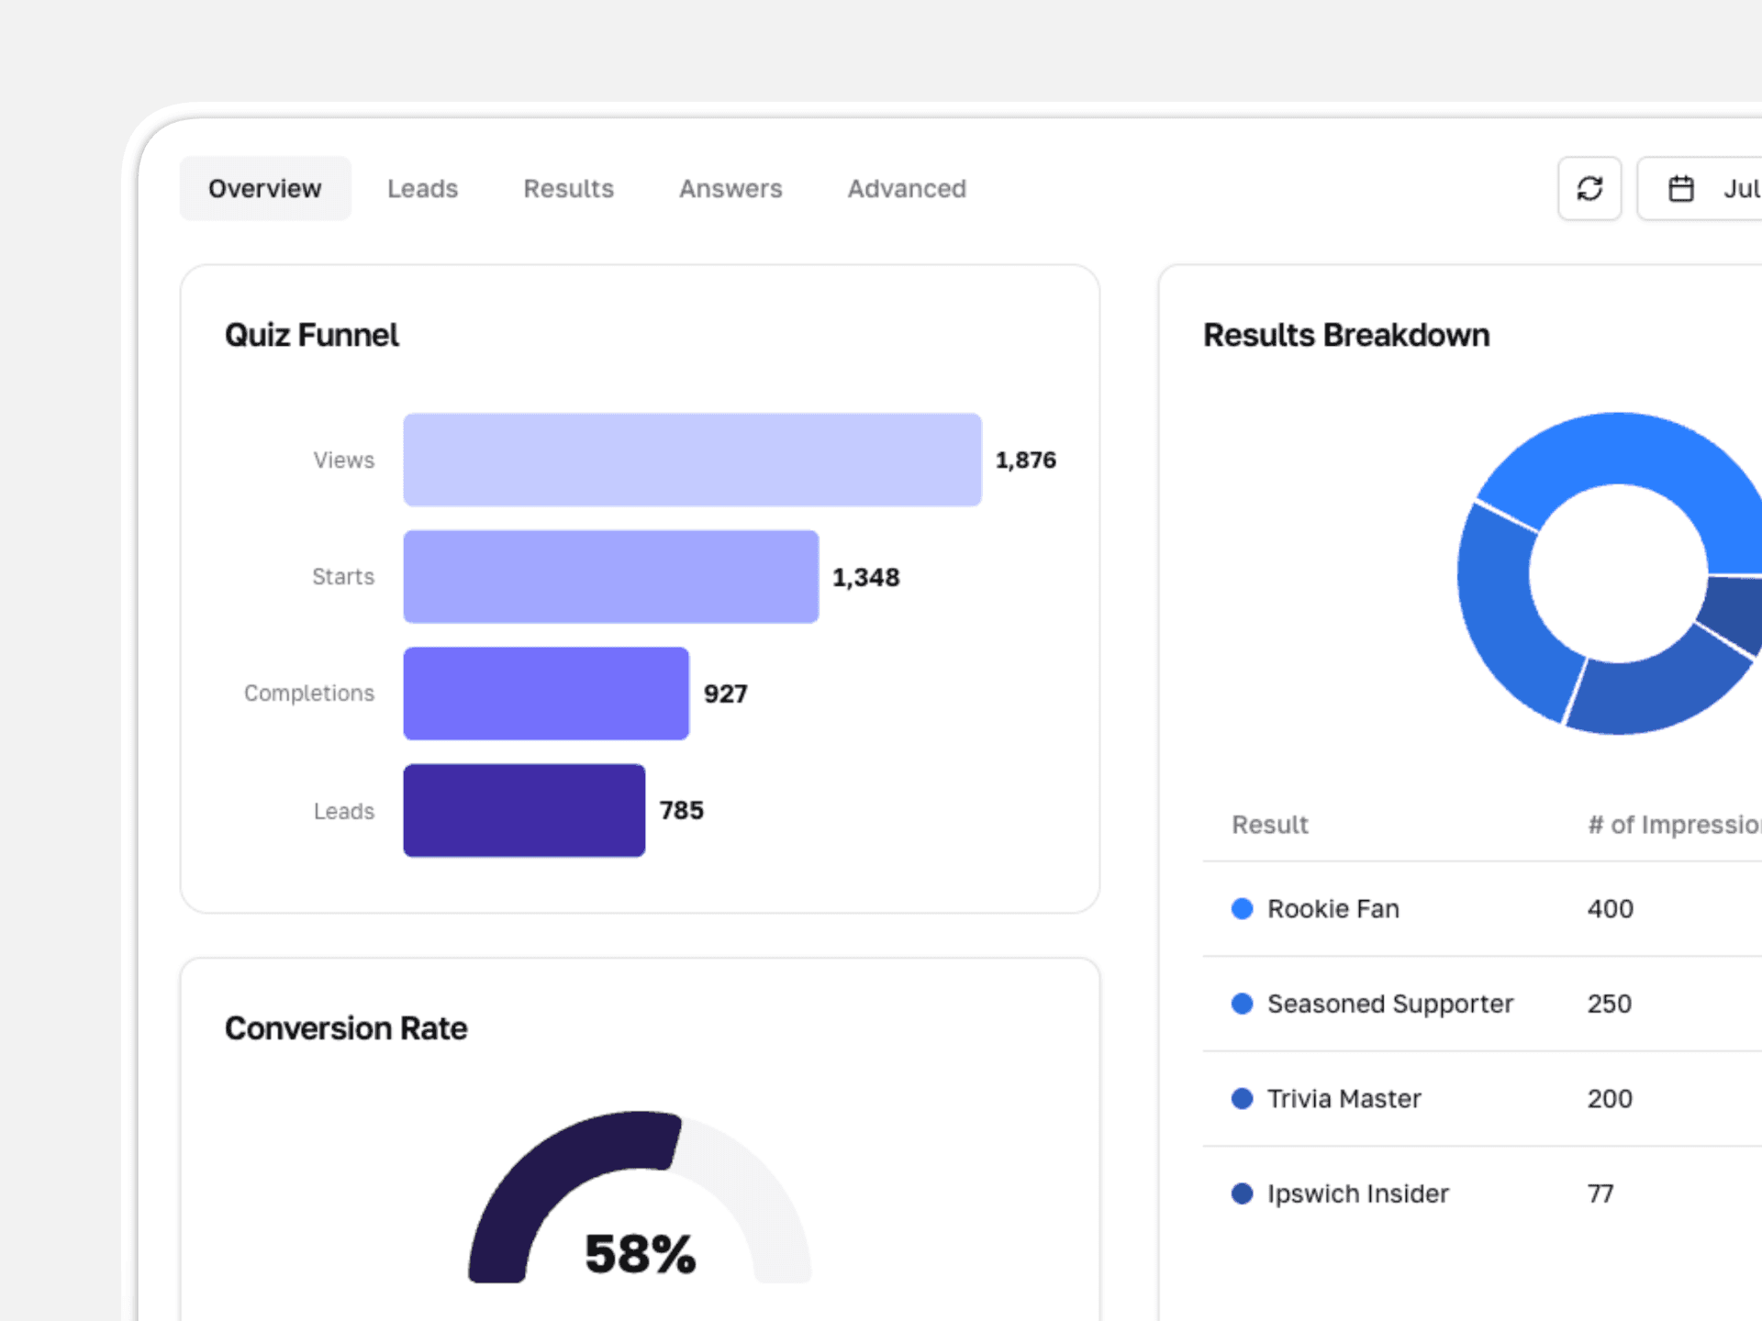
Task: Open the calendar date picker icon
Action: point(1682,188)
